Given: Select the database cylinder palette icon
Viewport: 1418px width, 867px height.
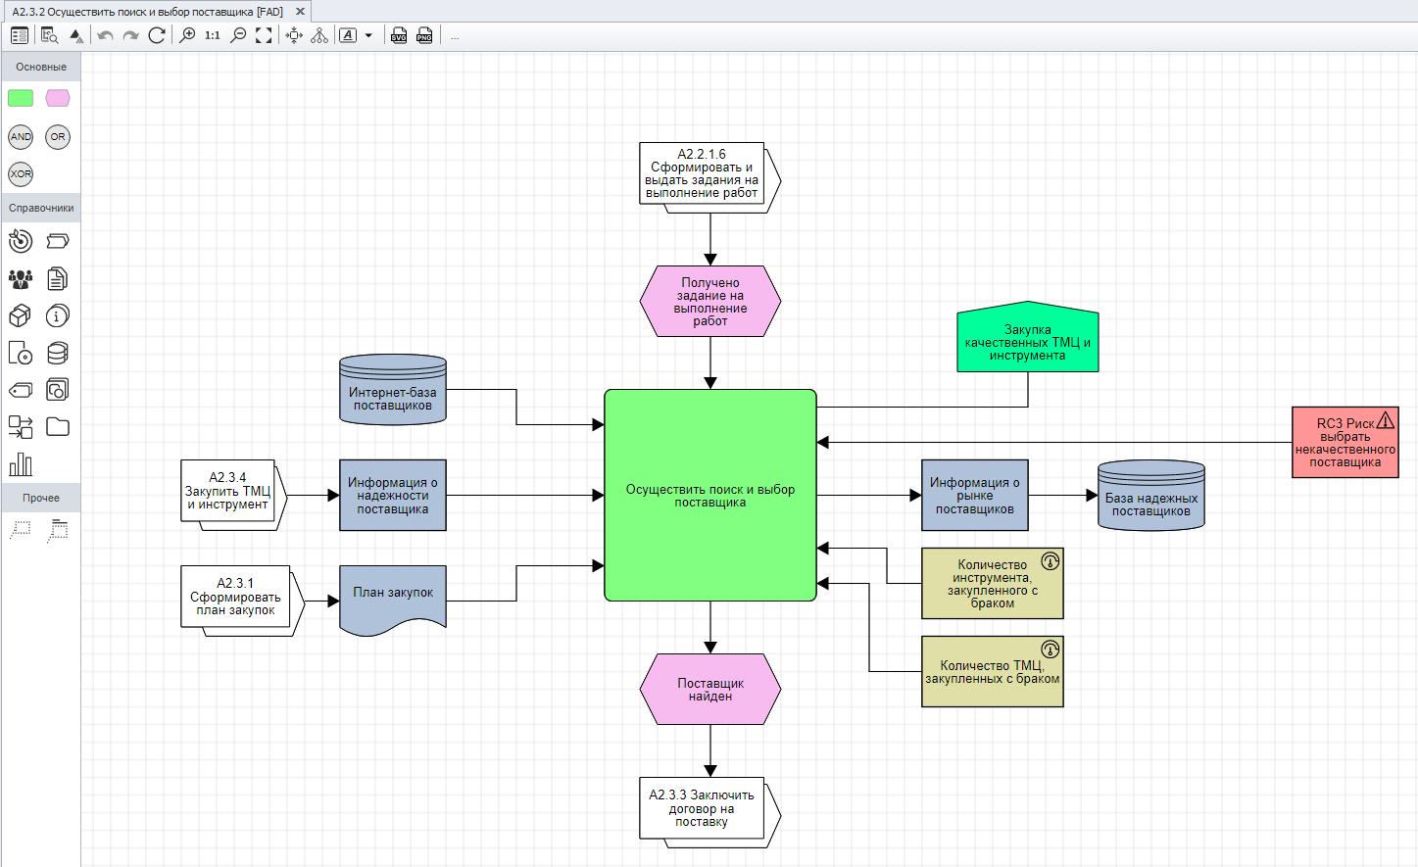Looking at the screenshot, I should pyautogui.click(x=58, y=353).
